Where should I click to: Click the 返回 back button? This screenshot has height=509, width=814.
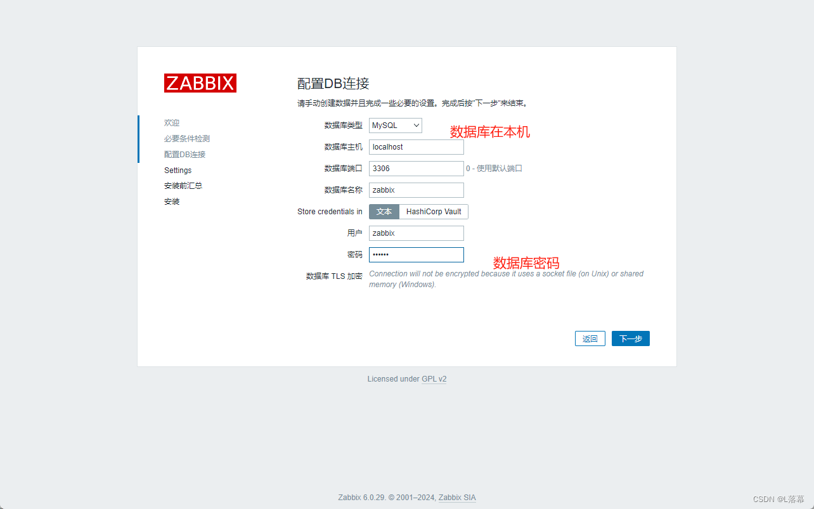tap(590, 338)
